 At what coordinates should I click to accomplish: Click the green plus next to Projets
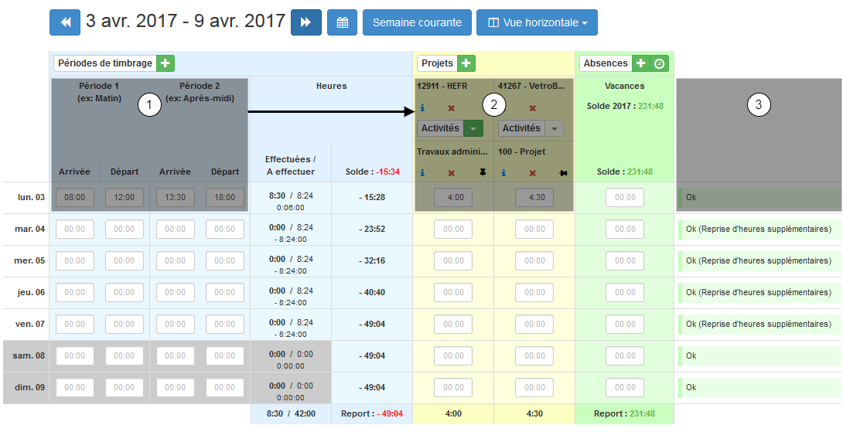pyautogui.click(x=466, y=63)
